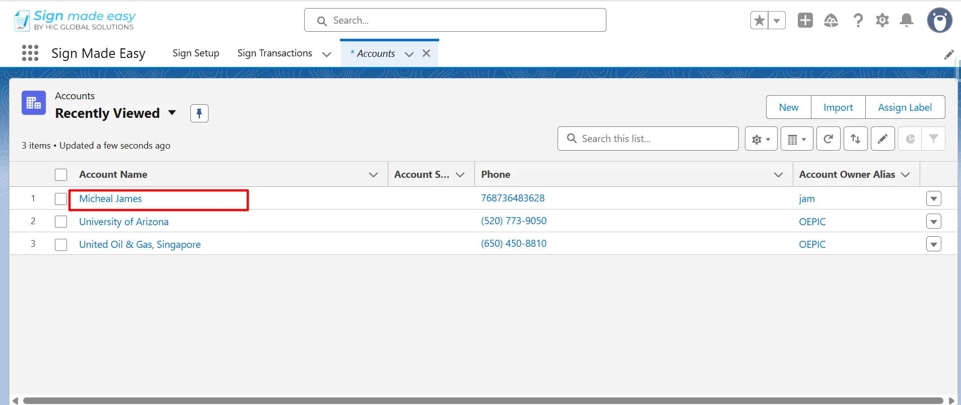Open OEPIC owner of United Oil & Gas
Screen dimensions: 961x405
point(812,244)
